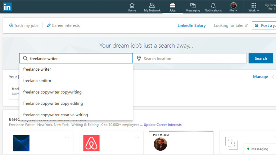Open options on blue wave logo card
This screenshot has height=155, width=276.
point(67,137)
